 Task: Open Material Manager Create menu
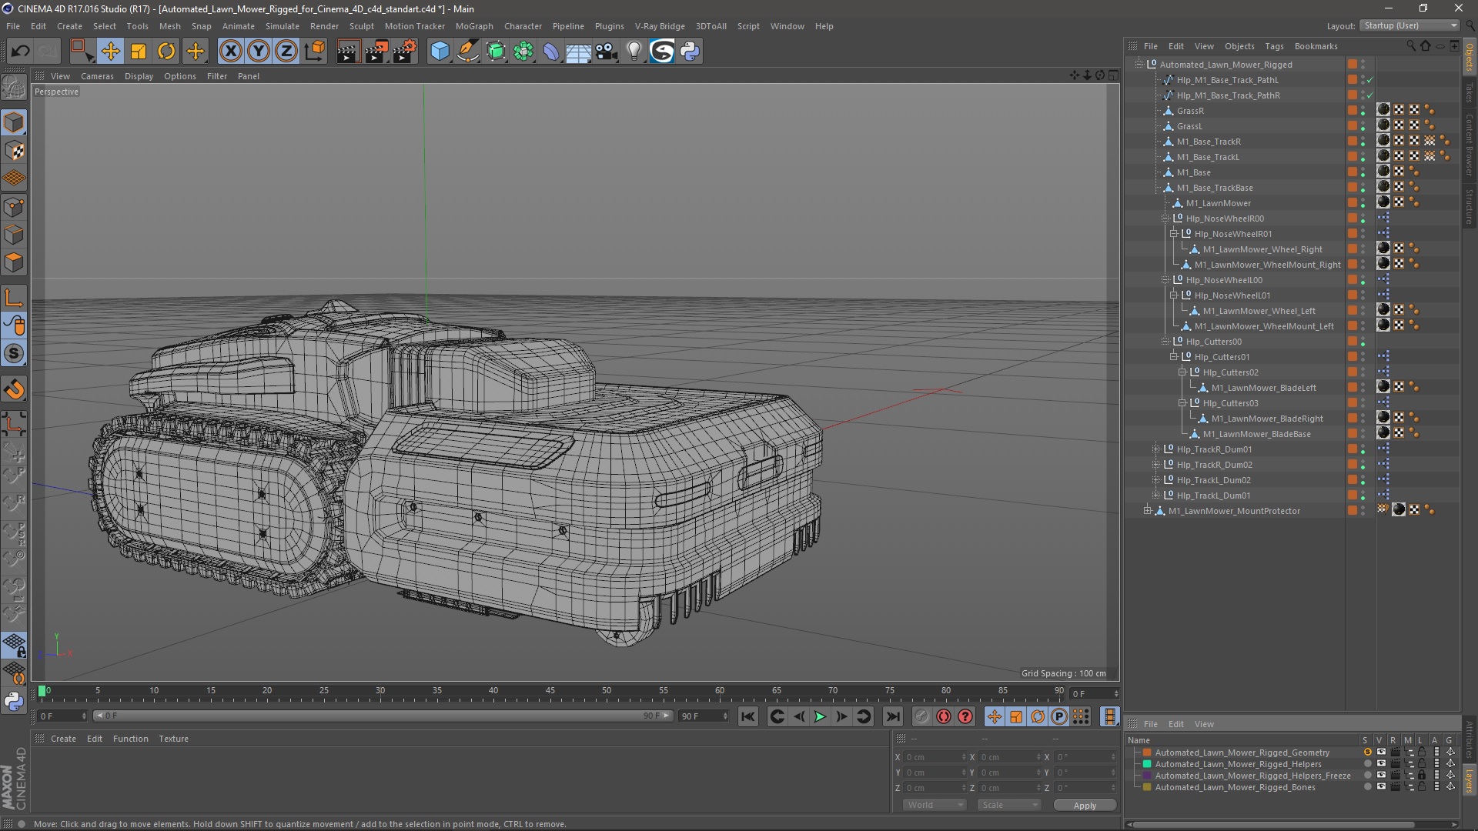click(63, 739)
